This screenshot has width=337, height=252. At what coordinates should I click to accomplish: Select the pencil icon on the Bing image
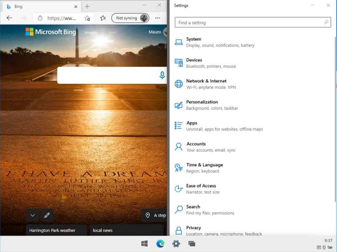(x=47, y=215)
